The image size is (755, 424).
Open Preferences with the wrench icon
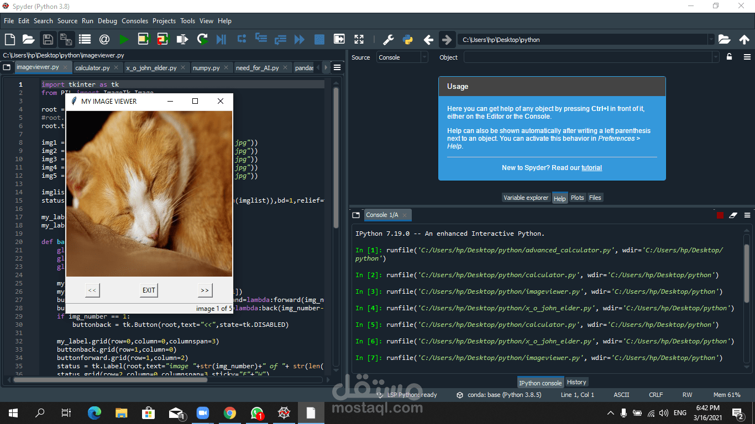point(389,39)
